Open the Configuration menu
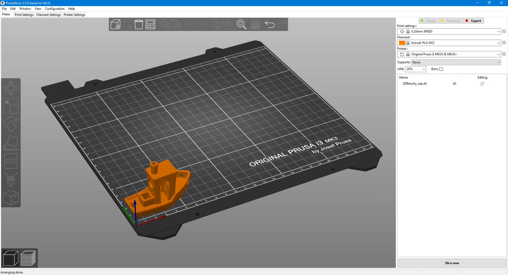 (55, 9)
